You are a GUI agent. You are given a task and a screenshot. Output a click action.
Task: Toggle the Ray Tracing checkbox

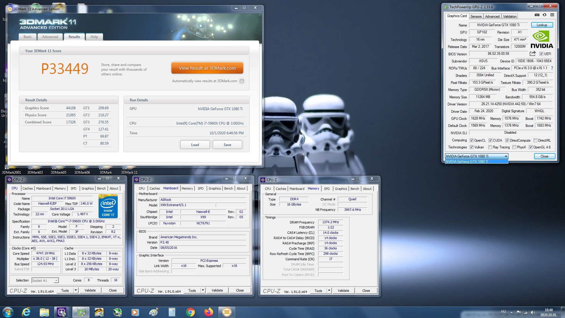(490, 147)
